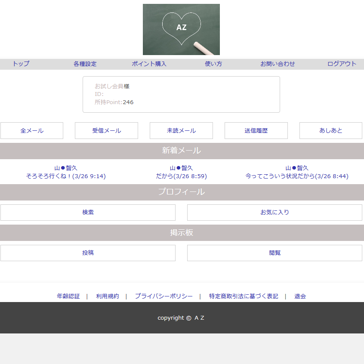Open プライバシーポリシー link
This screenshot has height=364, width=364.
pos(164,296)
